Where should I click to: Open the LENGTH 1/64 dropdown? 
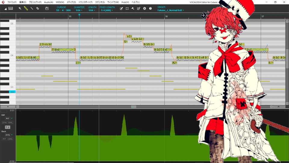[92, 10]
